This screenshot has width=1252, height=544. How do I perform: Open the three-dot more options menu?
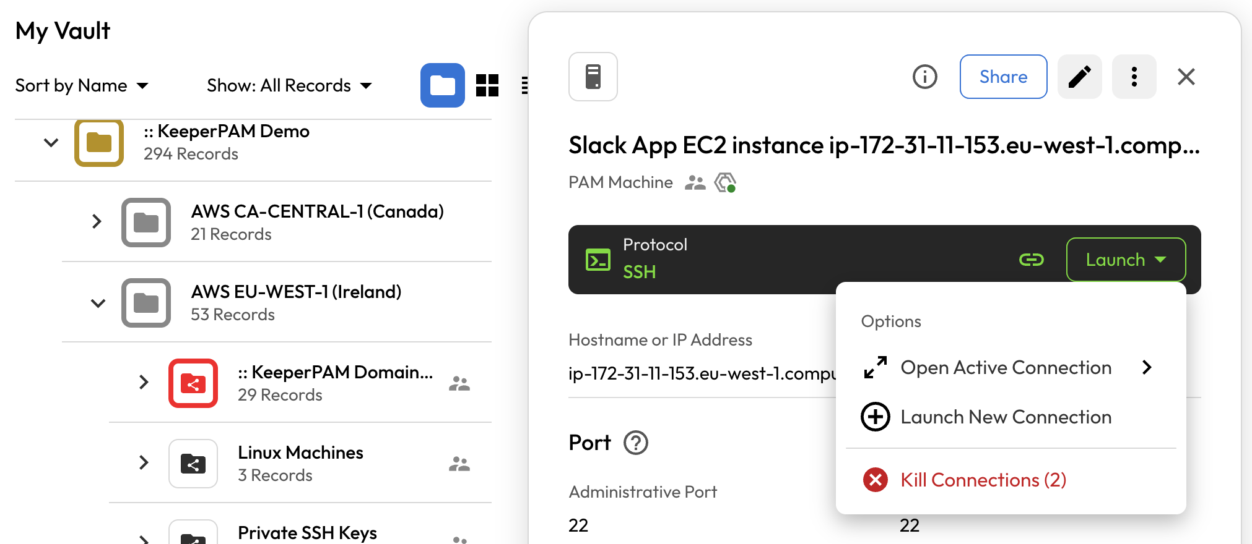[1134, 77]
